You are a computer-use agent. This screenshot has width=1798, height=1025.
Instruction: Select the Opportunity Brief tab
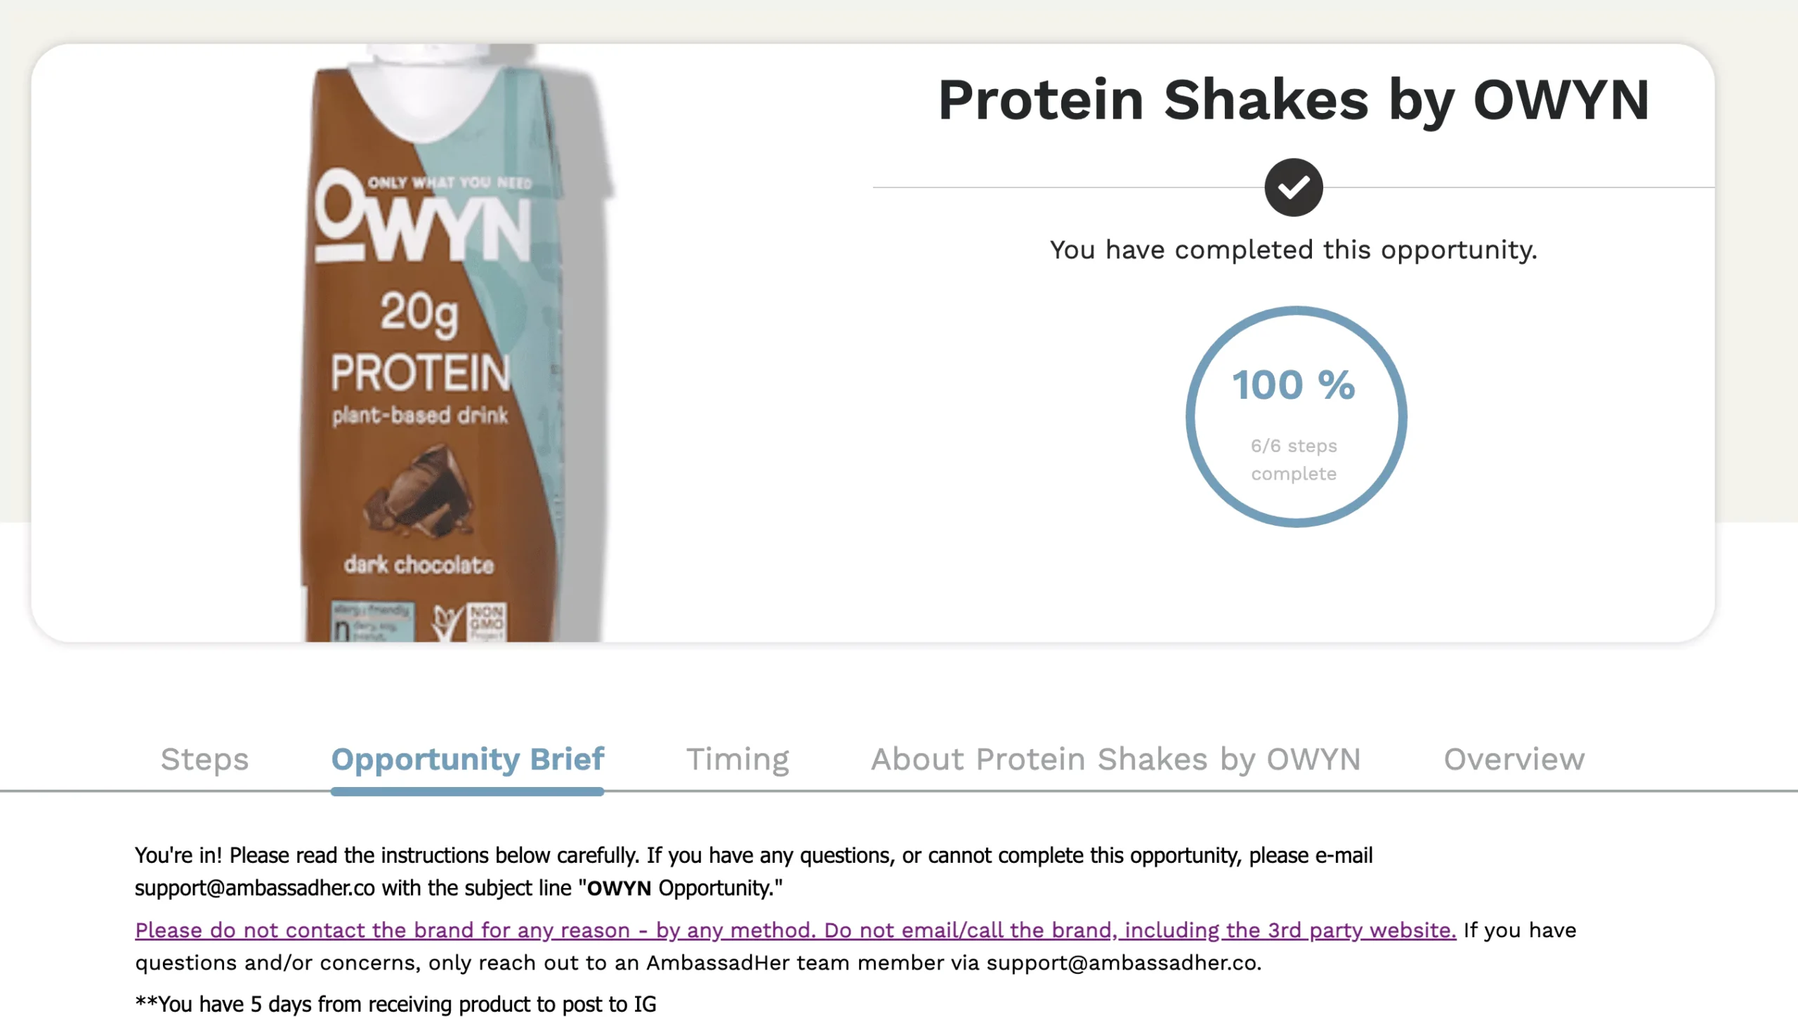point(467,759)
